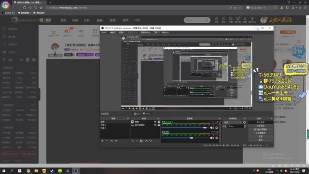Move source up in Sources panel

[146, 141]
